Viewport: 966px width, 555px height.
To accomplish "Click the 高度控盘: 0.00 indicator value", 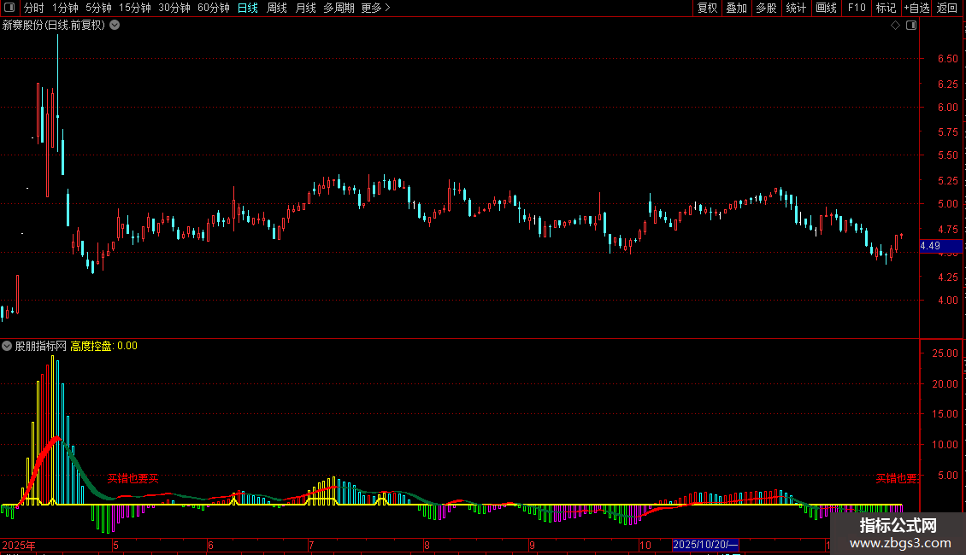I will pos(103,346).
